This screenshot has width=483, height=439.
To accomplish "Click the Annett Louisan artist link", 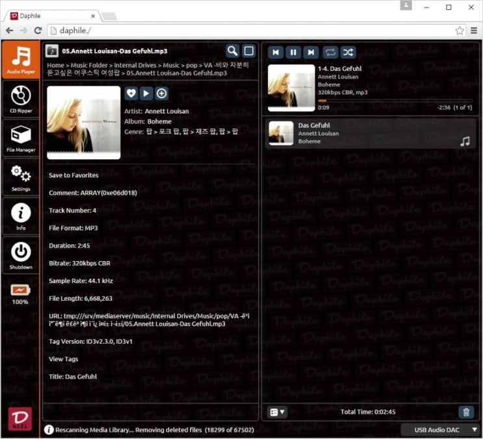I will coord(168,111).
